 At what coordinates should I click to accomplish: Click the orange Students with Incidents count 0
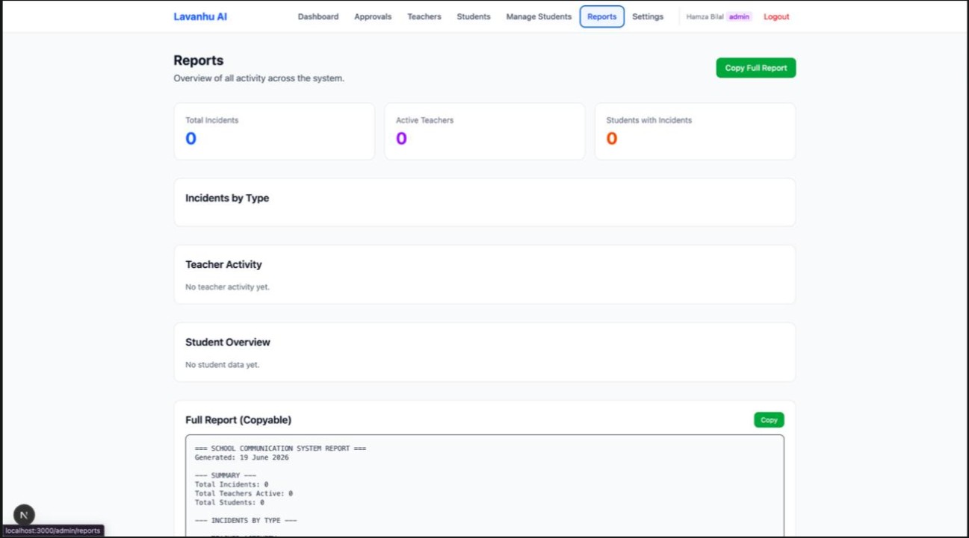(612, 139)
